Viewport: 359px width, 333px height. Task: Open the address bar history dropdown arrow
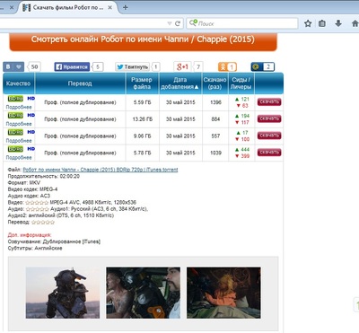coord(170,23)
